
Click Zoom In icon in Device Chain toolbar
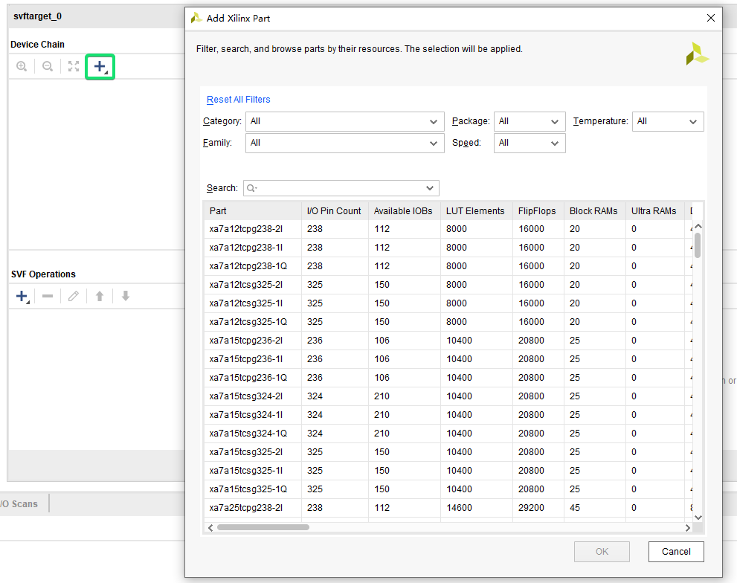pyautogui.click(x=22, y=66)
